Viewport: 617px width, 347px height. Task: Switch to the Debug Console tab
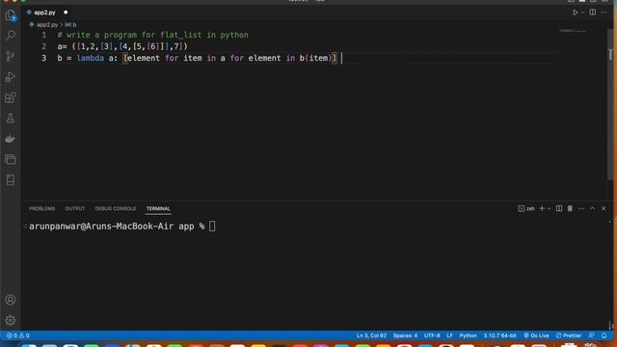point(116,208)
